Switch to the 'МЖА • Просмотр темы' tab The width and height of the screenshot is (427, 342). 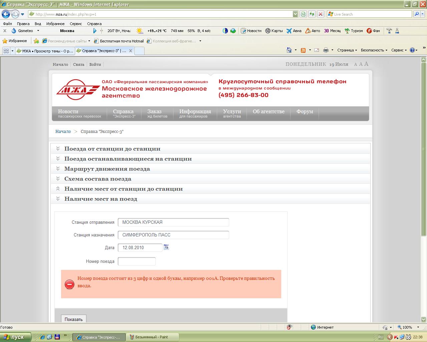click(44, 51)
